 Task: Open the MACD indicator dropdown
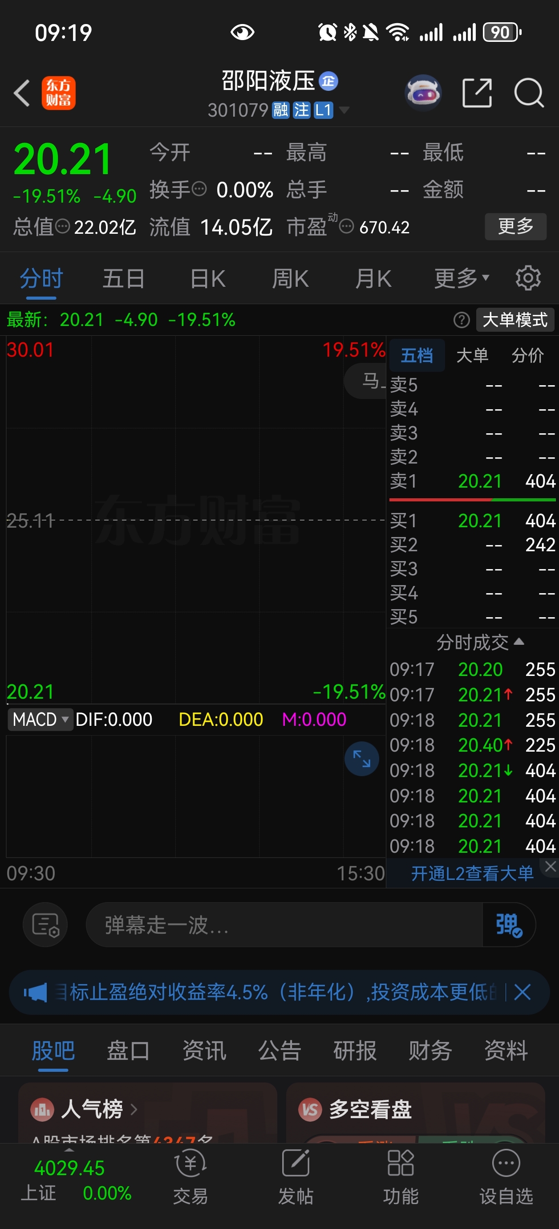click(x=40, y=719)
